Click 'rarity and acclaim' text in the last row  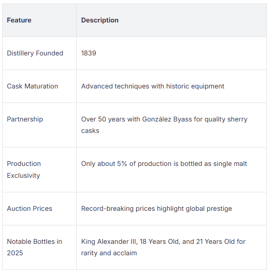pyautogui.click(x=109, y=253)
